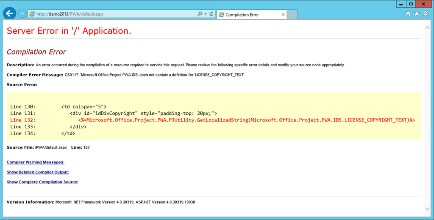The image size is (434, 220).
Task: Select the Compilation Error tab
Action: [x=252, y=15]
